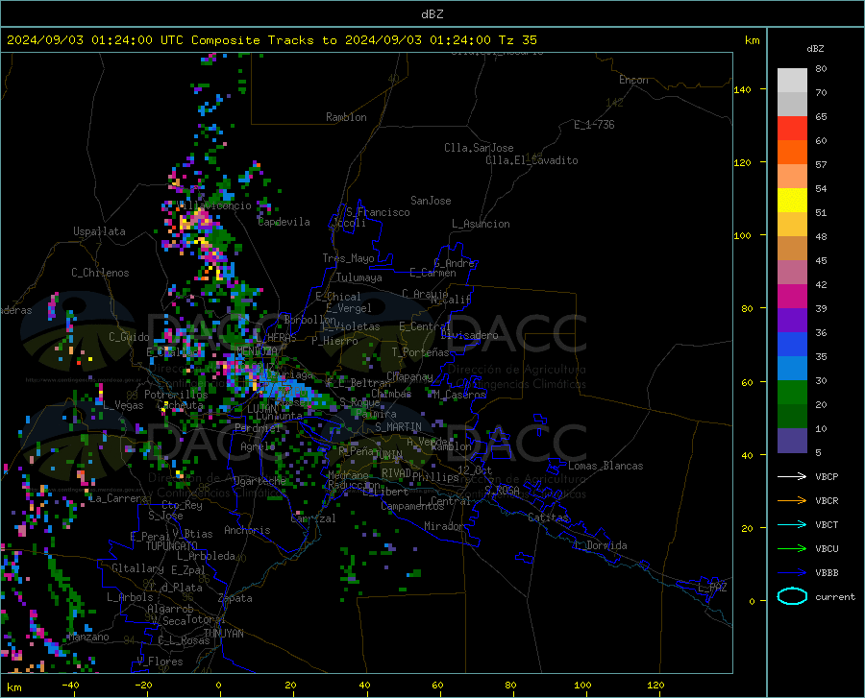Click the 'Lomas_Blancas' map label
The width and height of the screenshot is (865, 698).
pos(605,466)
